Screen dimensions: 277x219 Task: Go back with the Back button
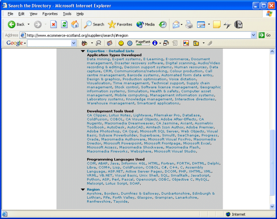16,24
